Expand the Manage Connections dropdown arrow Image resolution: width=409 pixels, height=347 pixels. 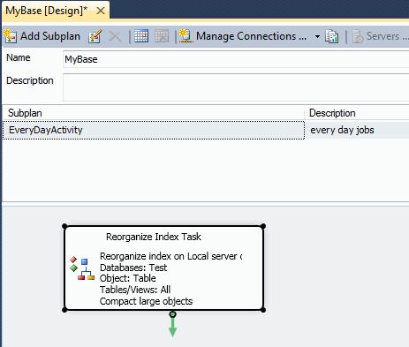pyautogui.click(x=317, y=36)
